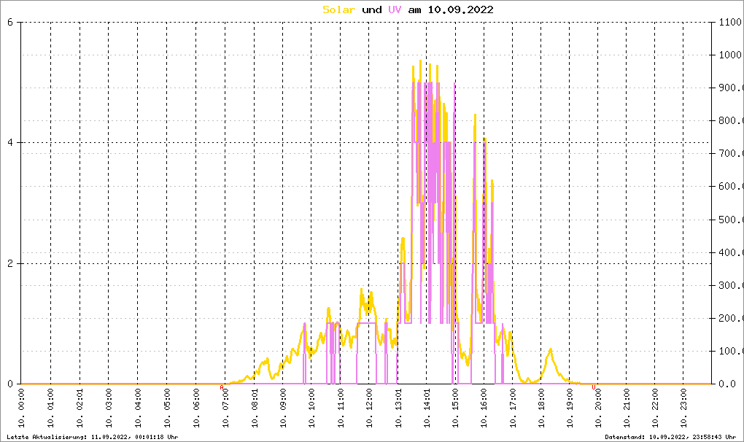744x442 pixels.
Task: Click the right axis value "0.0"
Action: 728,384
